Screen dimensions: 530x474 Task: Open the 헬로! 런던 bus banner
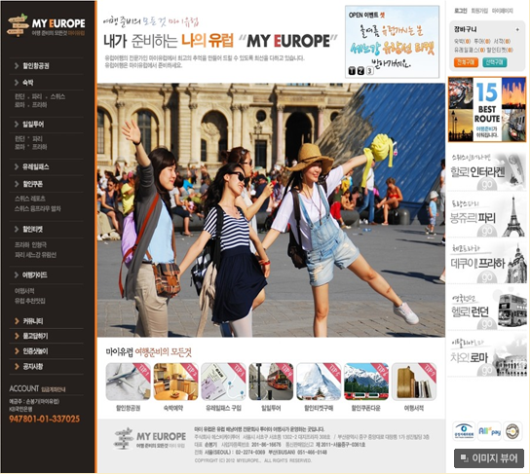pos(487,310)
